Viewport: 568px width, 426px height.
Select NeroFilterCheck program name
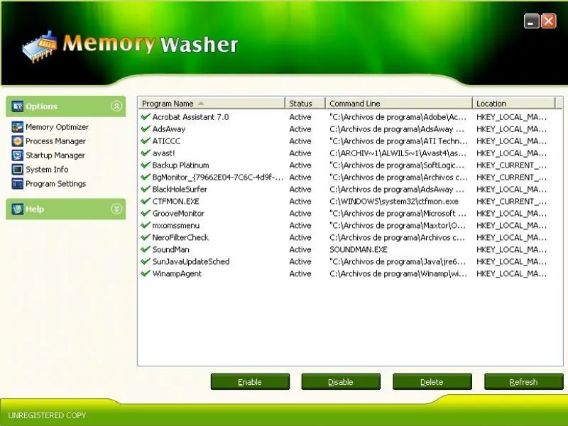coord(180,237)
